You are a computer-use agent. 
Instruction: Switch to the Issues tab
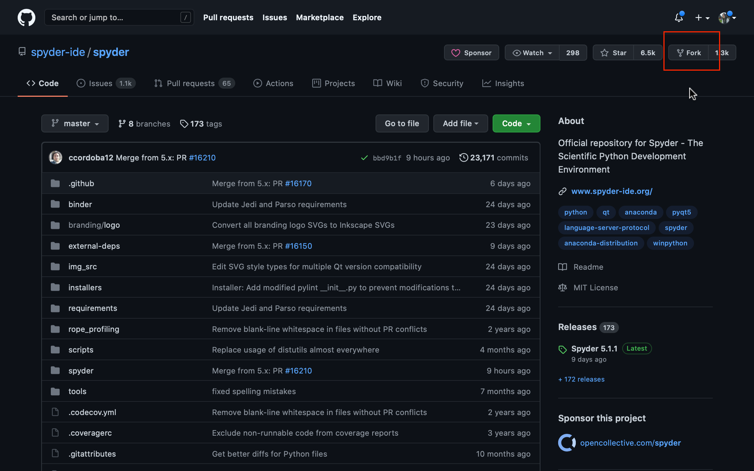[100, 84]
